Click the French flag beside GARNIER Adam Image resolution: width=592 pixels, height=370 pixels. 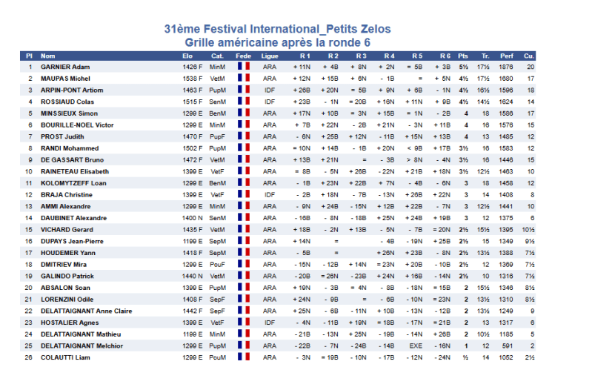point(243,67)
